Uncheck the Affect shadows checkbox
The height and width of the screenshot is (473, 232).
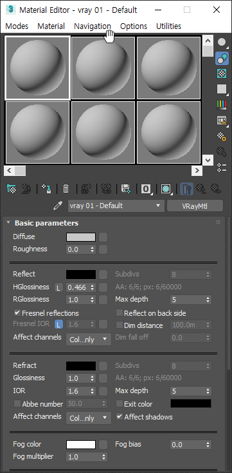[120, 416]
